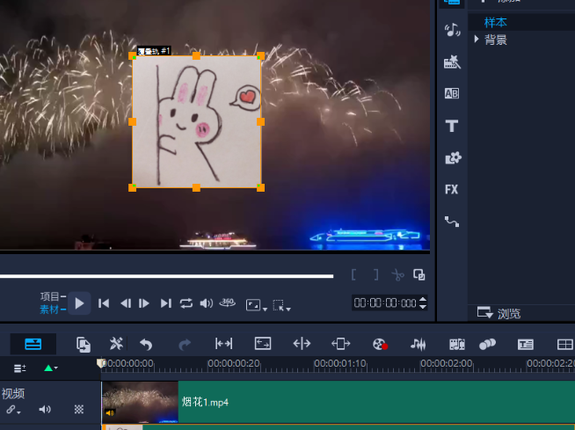Open the graphics overlay library icon
The height and width of the screenshot is (430, 575).
pyautogui.click(x=453, y=158)
